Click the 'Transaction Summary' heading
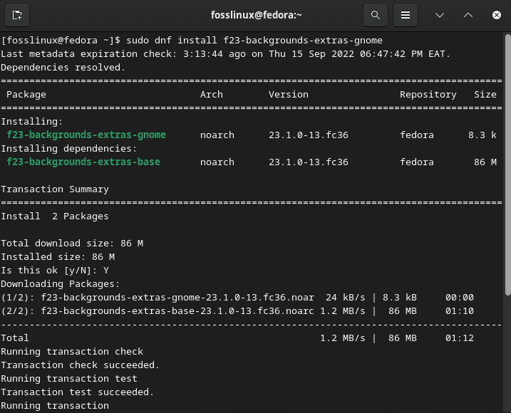511x413 pixels. click(x=55, y=189)
